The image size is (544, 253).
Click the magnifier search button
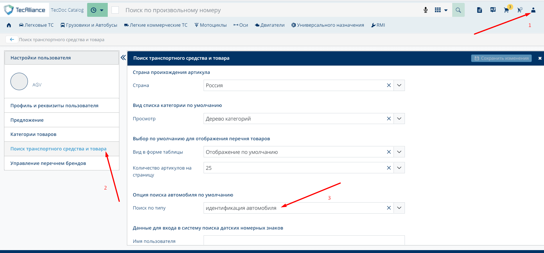(458, 10)
